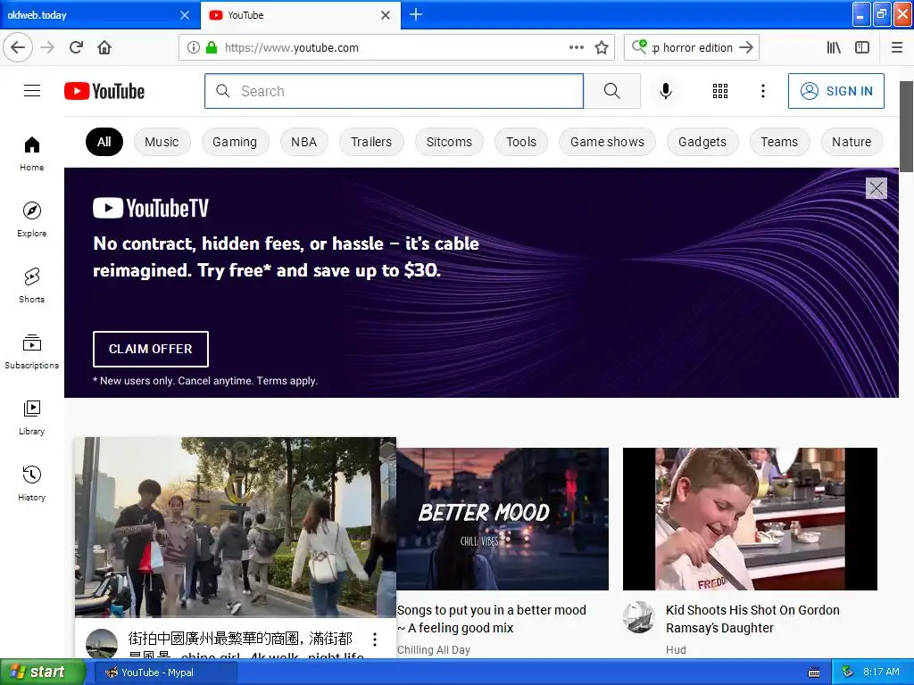The image size is (914, 685).
Task: Toggle browser sidebar view
Action: tap(862, 48)
